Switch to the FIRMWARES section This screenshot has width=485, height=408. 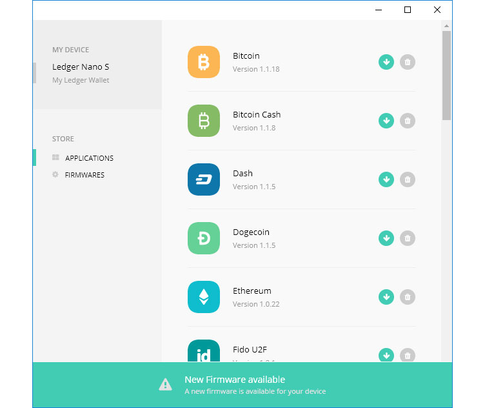[84, 175]
